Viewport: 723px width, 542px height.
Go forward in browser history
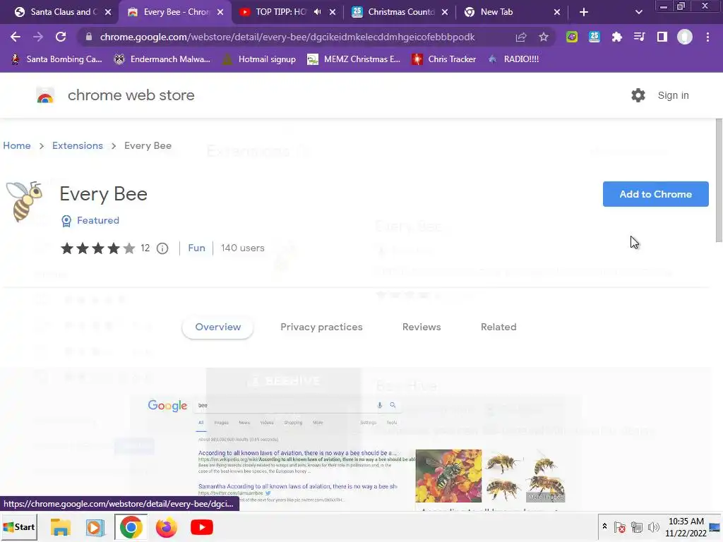[38, 37]
